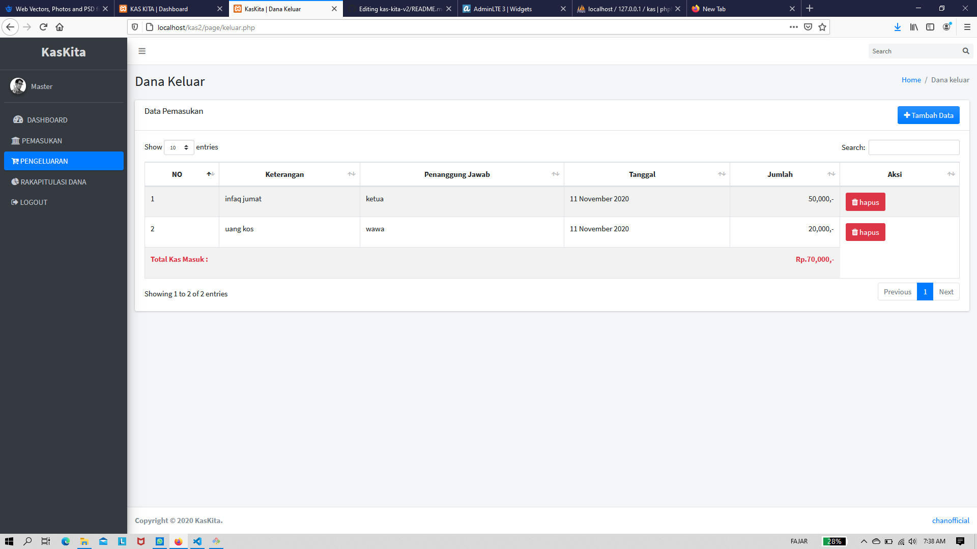Click the battery indicator showing 28%
This screenshot has width=977, height=549.
(x=835, y=541)
